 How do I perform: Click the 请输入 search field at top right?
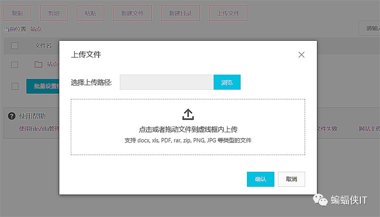tap(370, 28)
